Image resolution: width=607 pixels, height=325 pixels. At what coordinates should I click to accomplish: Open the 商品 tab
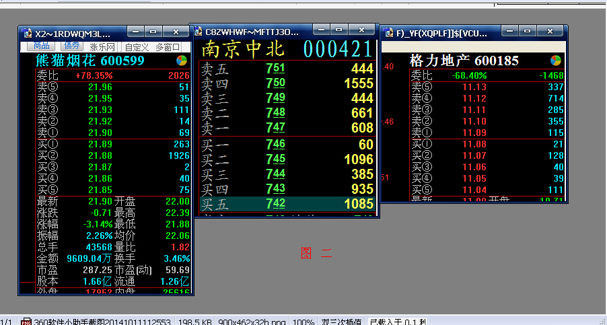tap(42, 46)
